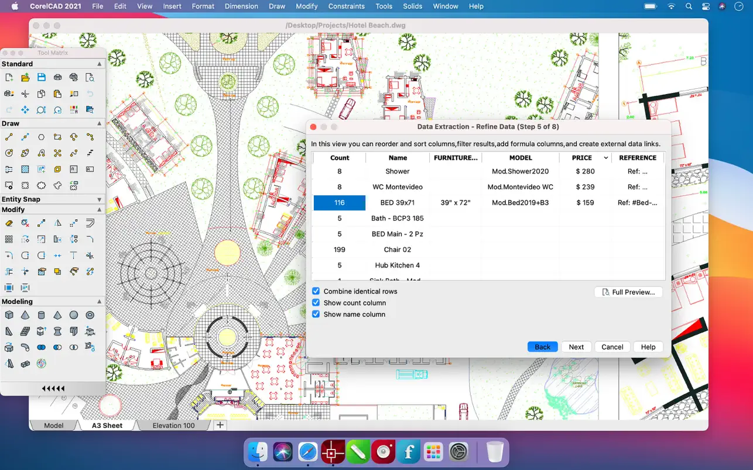Collapse the Modeling tools section
The height and width of the screenshot is (470, 753).
[x=99, y=302]
